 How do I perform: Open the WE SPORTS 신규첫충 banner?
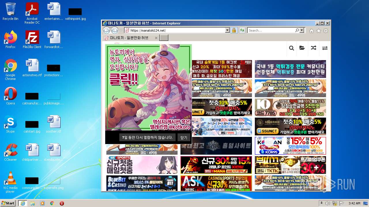click(142, 165)
